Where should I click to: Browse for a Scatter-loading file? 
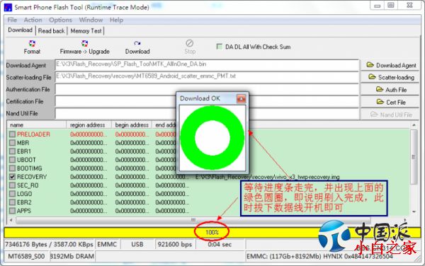390,77
